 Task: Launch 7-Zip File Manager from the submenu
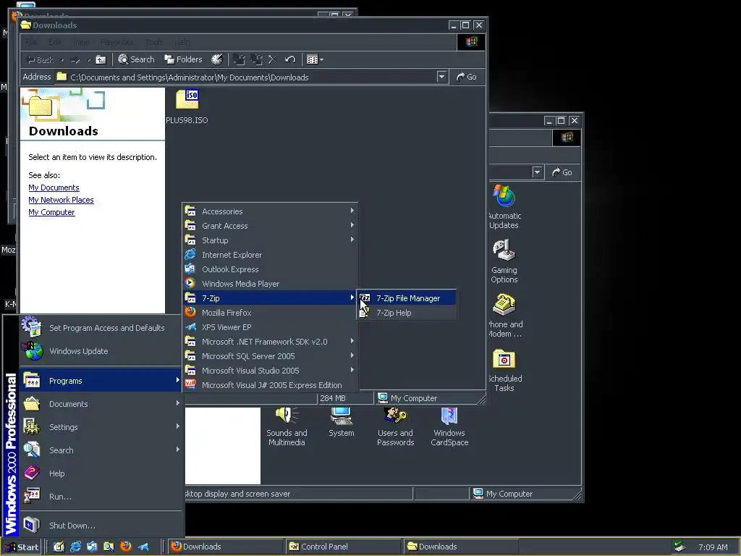click(x=407, y=298)
